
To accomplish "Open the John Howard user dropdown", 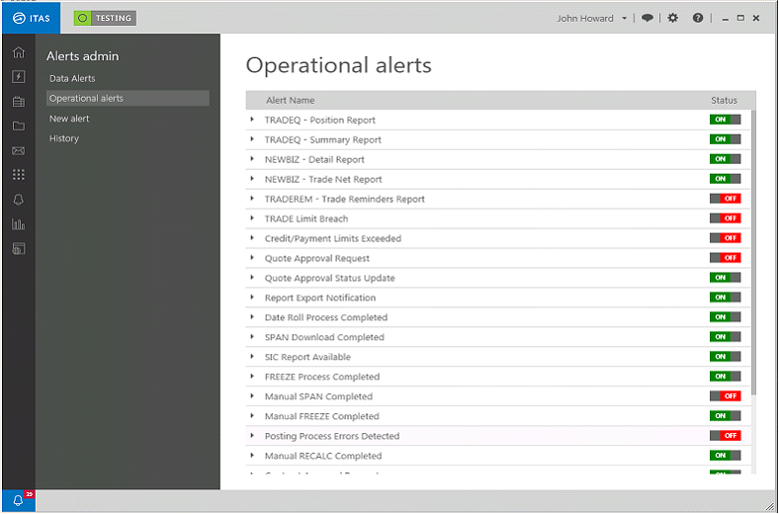I will click(592, 19).
